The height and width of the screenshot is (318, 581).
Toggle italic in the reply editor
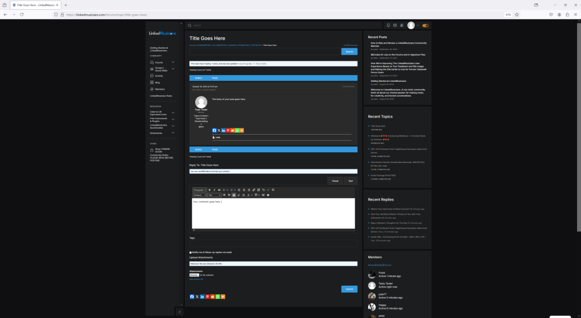[214, 190]
